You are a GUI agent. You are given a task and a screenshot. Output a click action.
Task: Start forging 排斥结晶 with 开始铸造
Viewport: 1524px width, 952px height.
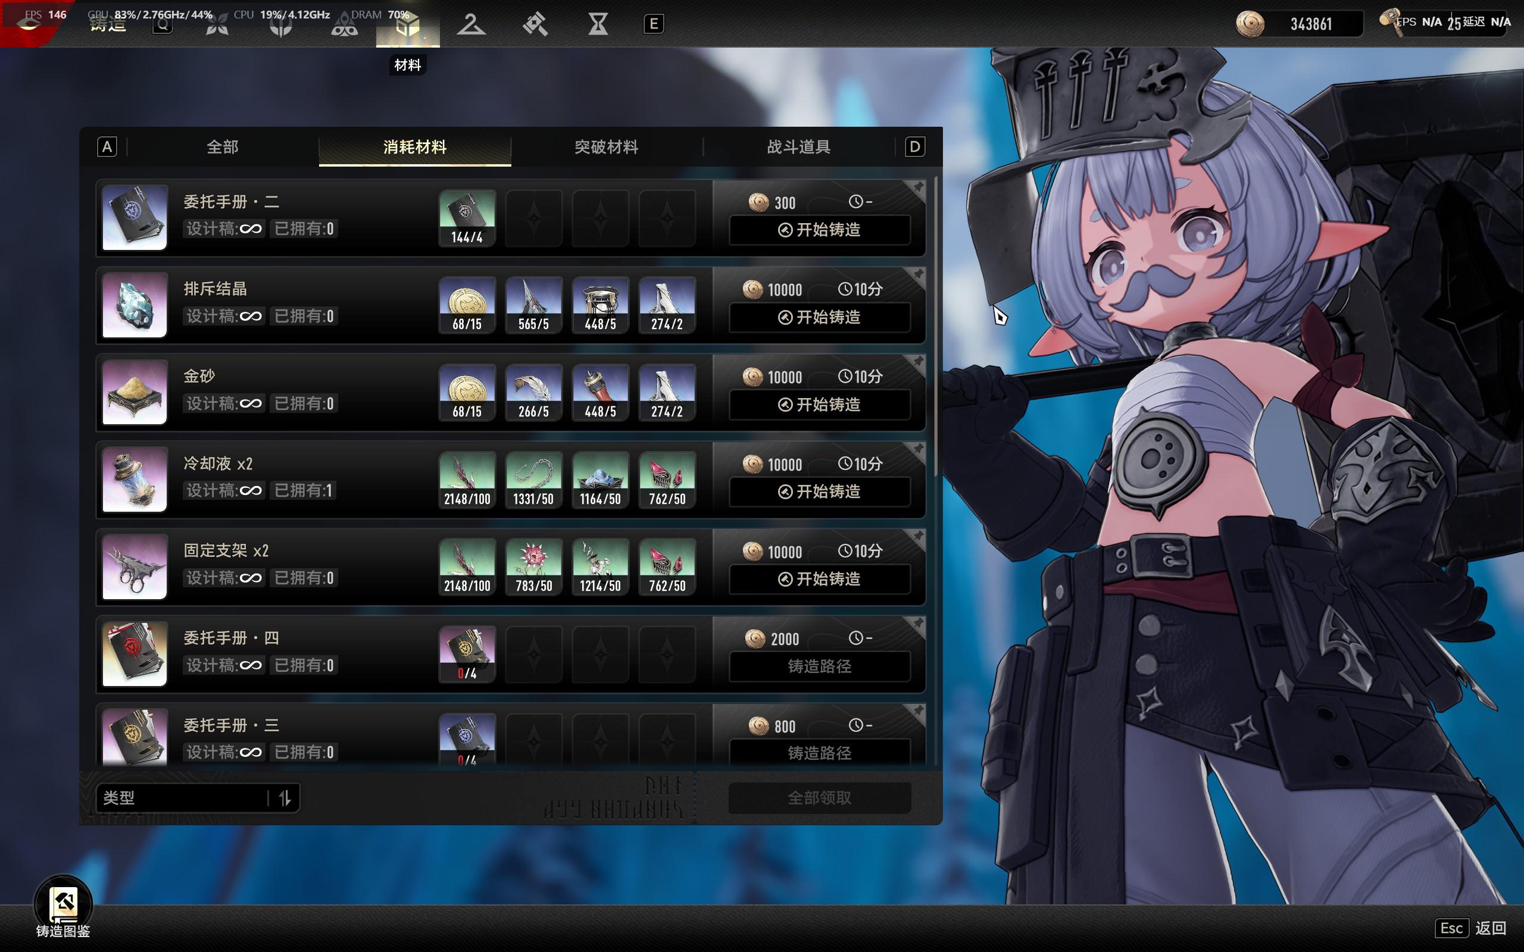click(819, 317)
